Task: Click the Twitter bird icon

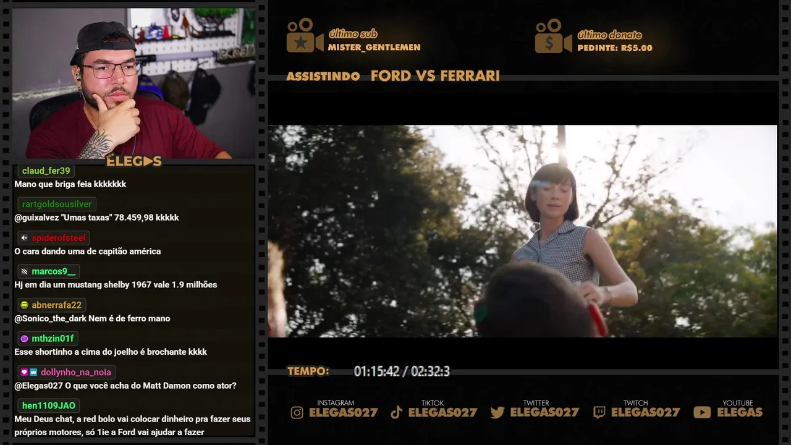Action: click(497, 412)
